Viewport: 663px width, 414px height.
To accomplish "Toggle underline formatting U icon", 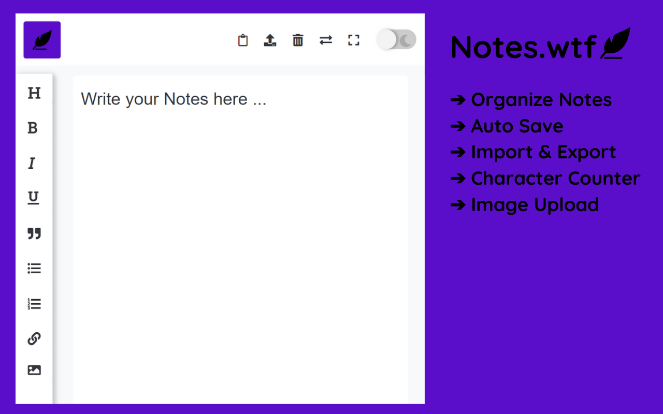I will click(x=33, y=198).
